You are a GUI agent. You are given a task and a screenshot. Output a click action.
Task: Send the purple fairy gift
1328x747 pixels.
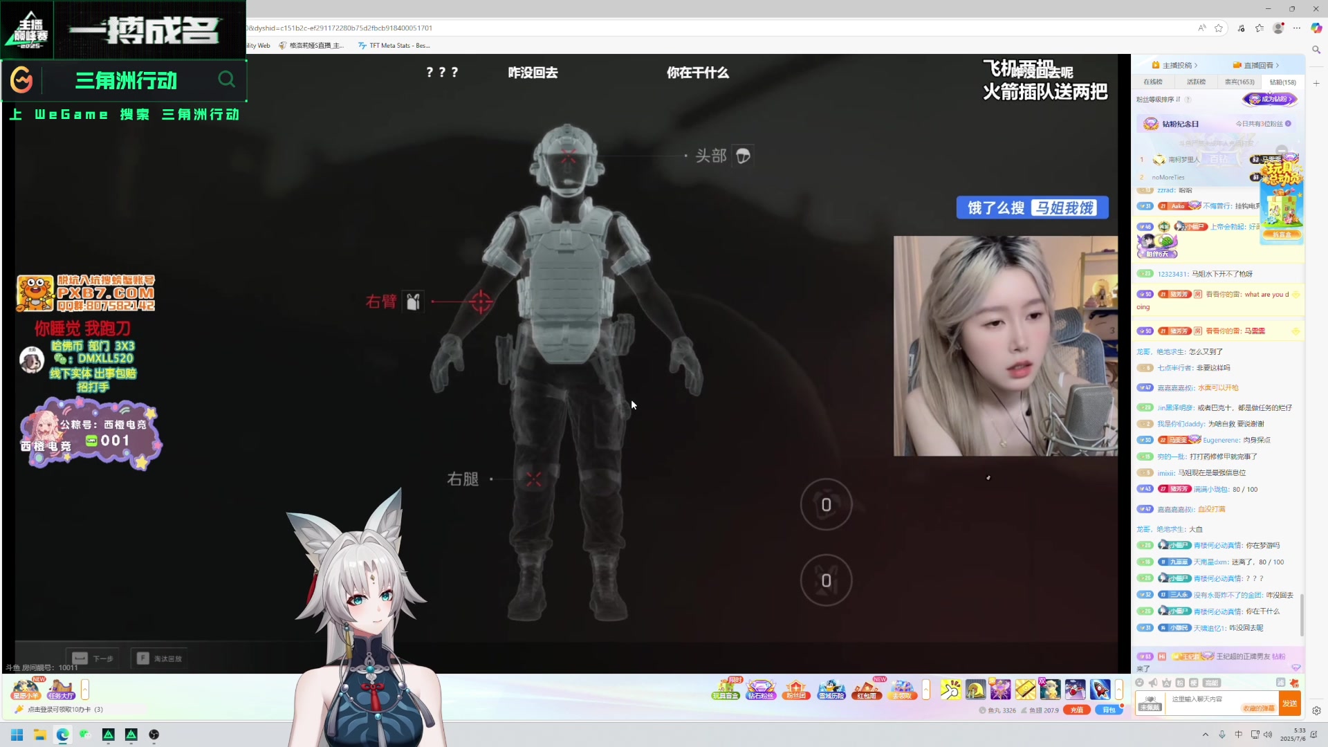pyautogui.click(x=1000, y=689)
